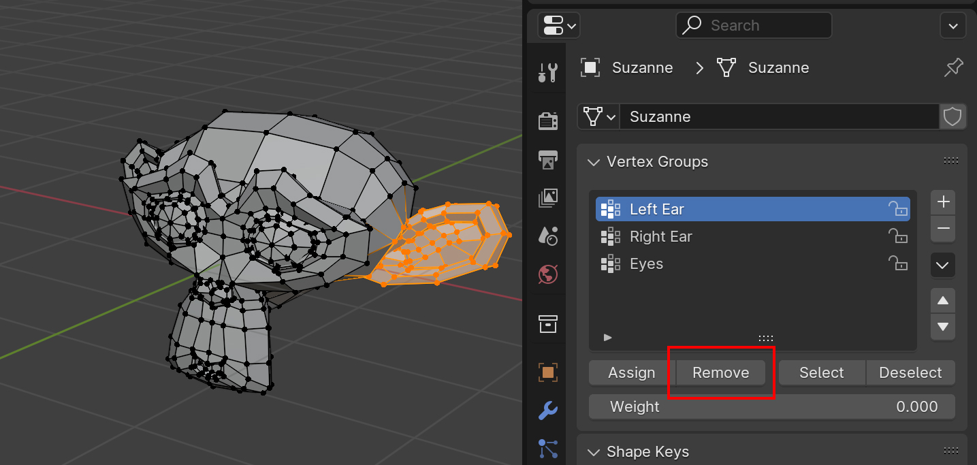Open the Particles properties tab
977x465 pixels.
(x=547, y=449)
